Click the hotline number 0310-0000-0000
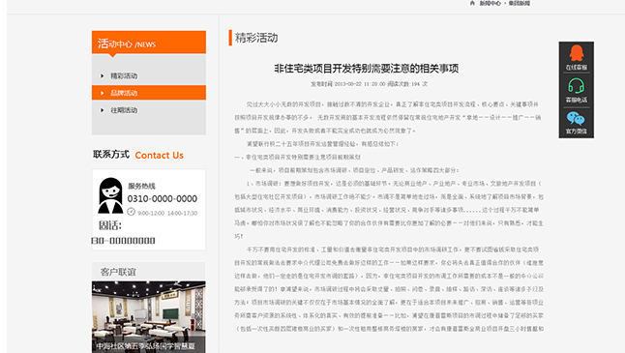The width and height of the screenshot is (625, 353). [163, 198]
